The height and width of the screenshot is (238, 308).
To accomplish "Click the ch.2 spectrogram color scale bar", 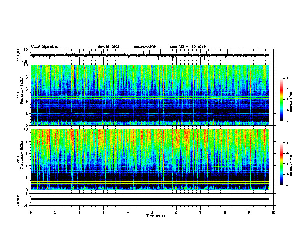I will [282, 164].
